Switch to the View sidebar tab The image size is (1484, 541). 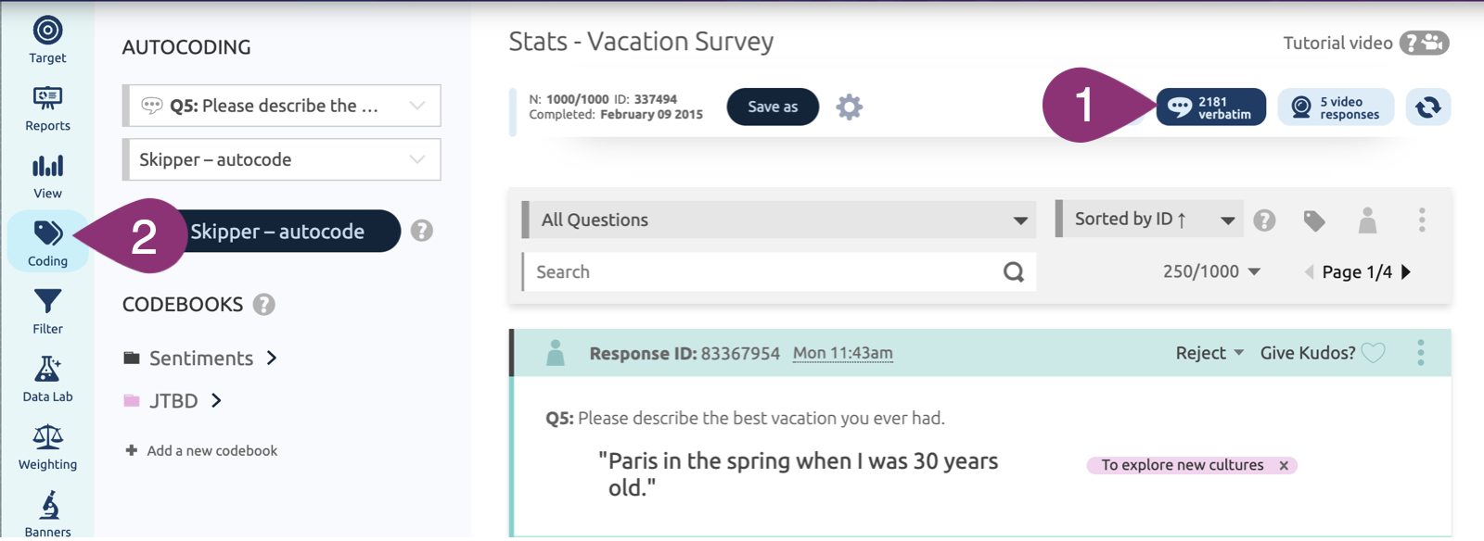click(47, 176)
